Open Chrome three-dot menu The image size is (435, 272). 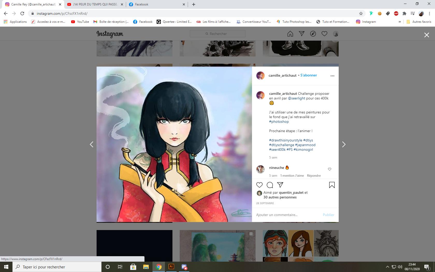[x=430, y=13]
